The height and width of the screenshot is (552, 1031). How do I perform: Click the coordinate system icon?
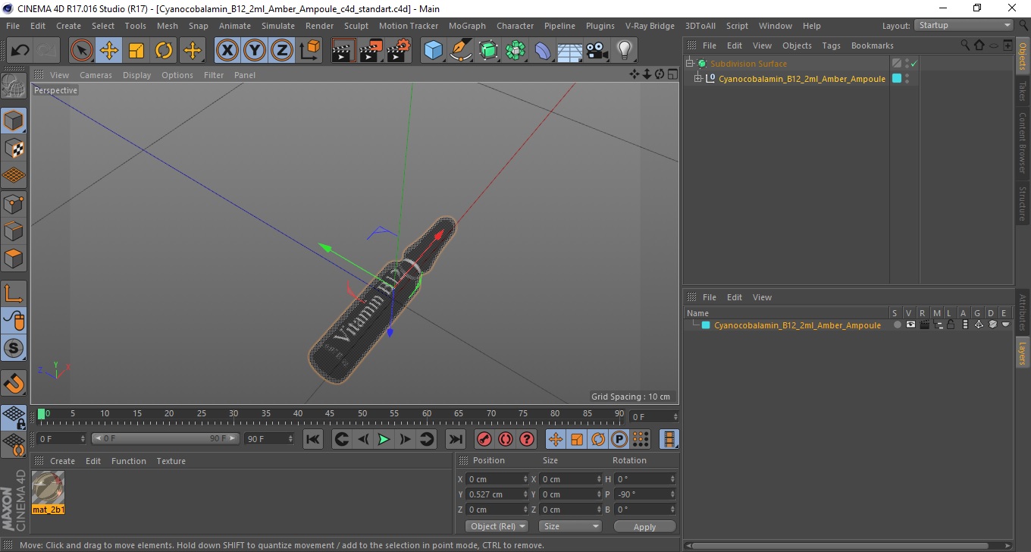point(310,51)
